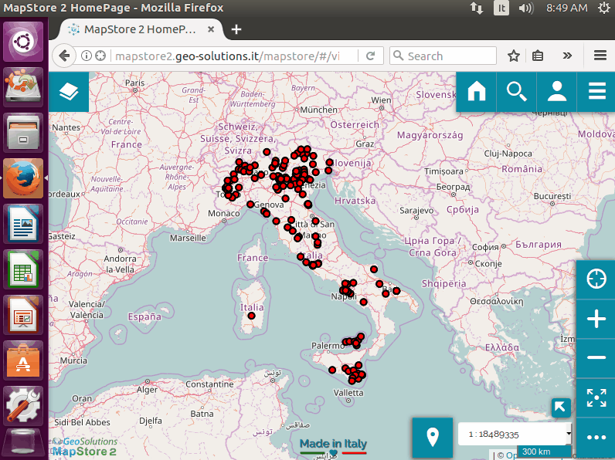Zoom in with the plus button
Viewport: 615px width, 460px height.
click(x=596, y=319)
